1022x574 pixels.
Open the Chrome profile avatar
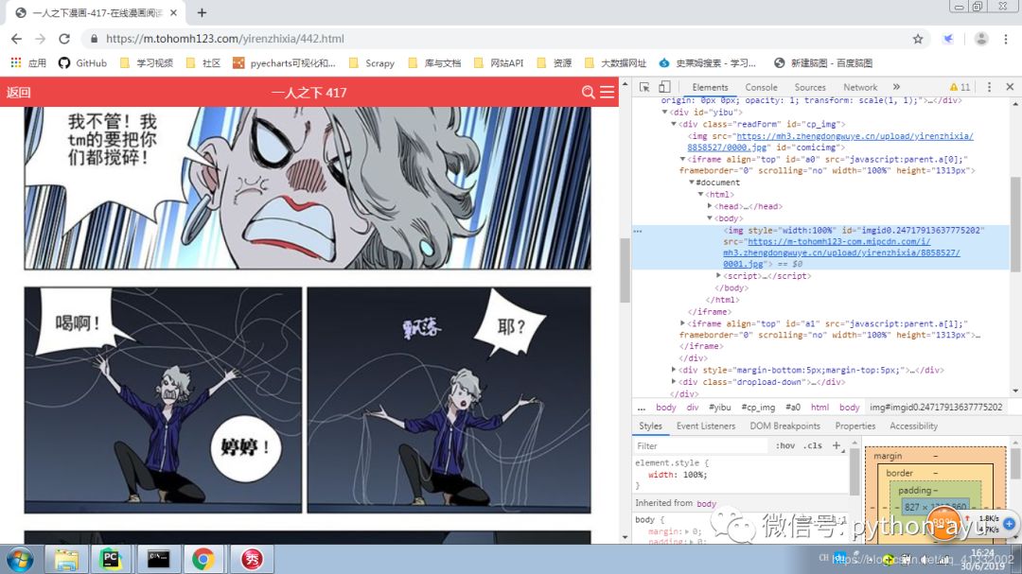pyautogui.click(x=981, y=39)
